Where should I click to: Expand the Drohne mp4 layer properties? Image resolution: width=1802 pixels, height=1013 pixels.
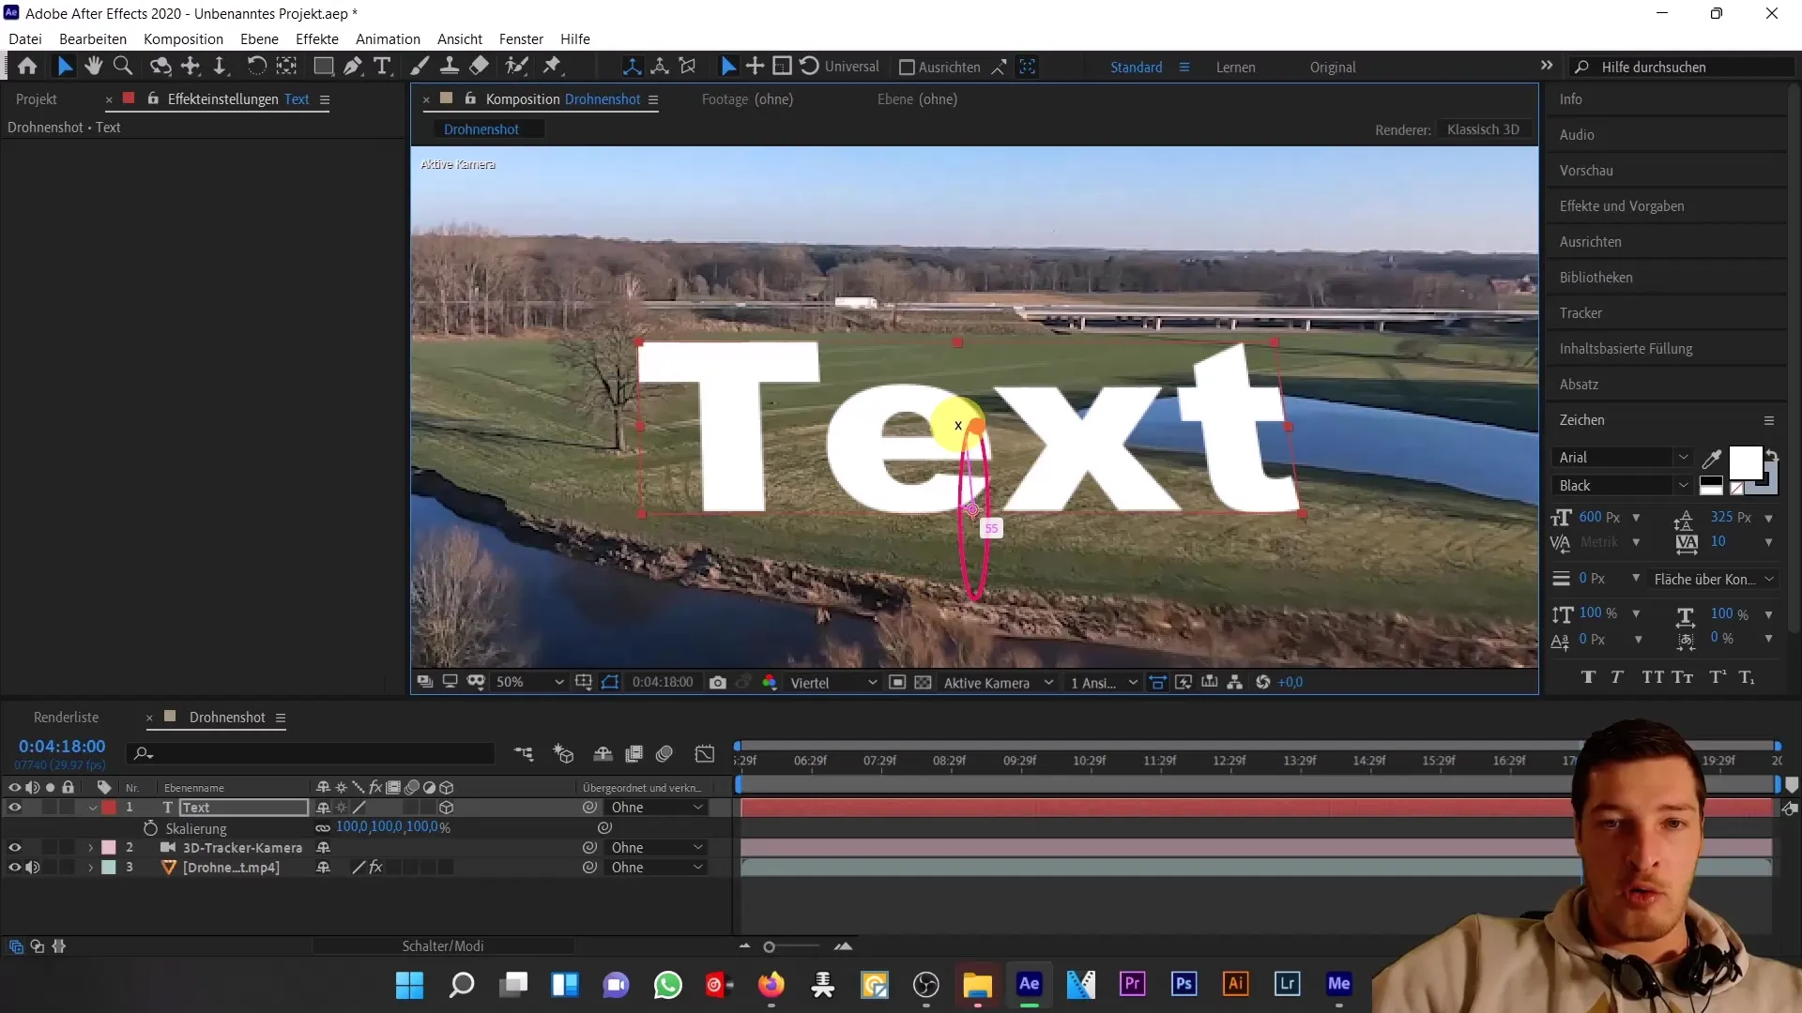click(91, 868)
